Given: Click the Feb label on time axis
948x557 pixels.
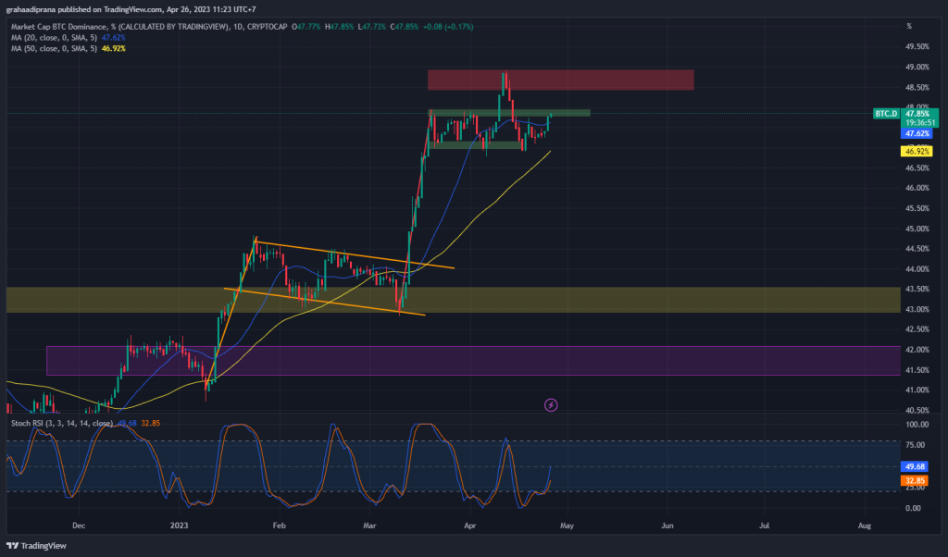Looking at the screenshot, I should (x=279, y=526).
